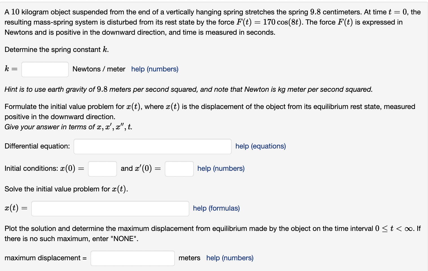The image size is (428, 271).
Task: Open help (formulas) beside x(t)
Action: click(216, 208)
